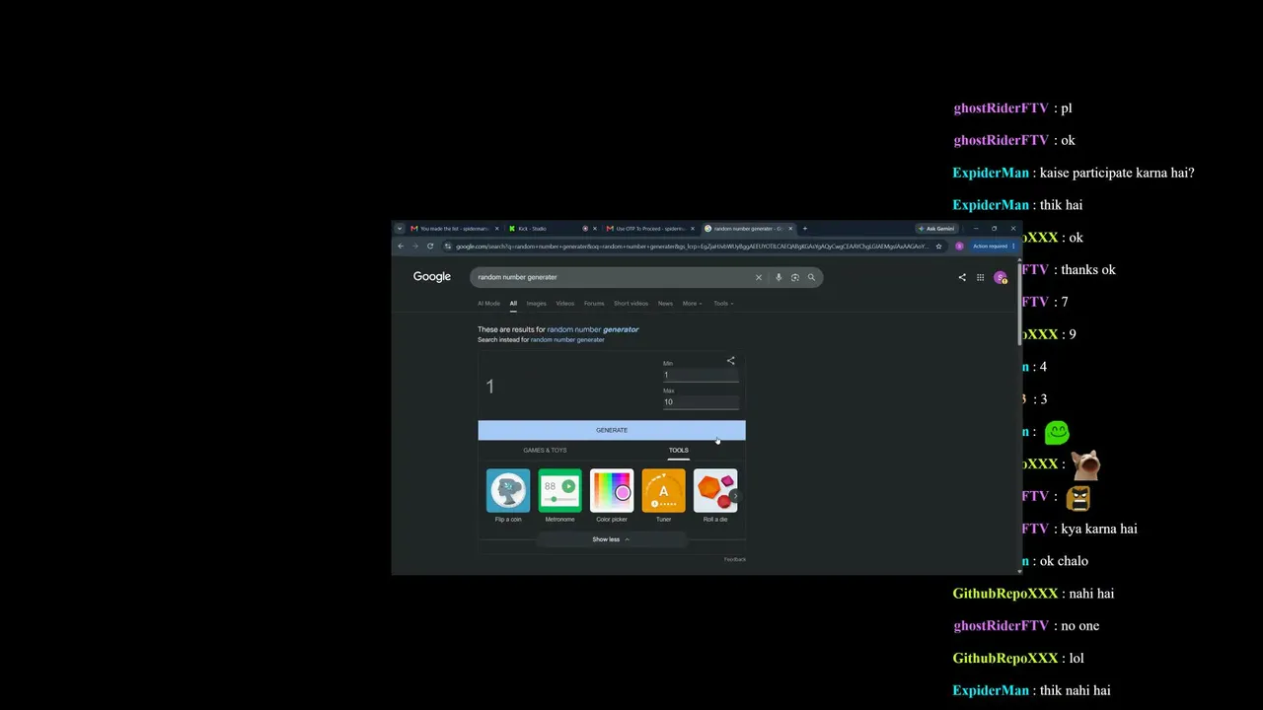Click GithubRepoXXX's 'lol' chat message
The width and height of the screenshot is (1263, 710).
click(1077, 658)
